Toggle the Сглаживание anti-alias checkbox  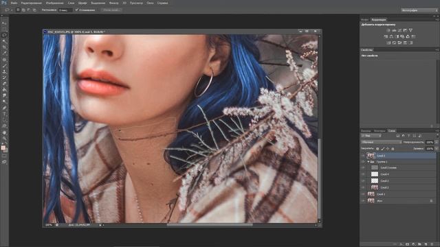point(76,10)
